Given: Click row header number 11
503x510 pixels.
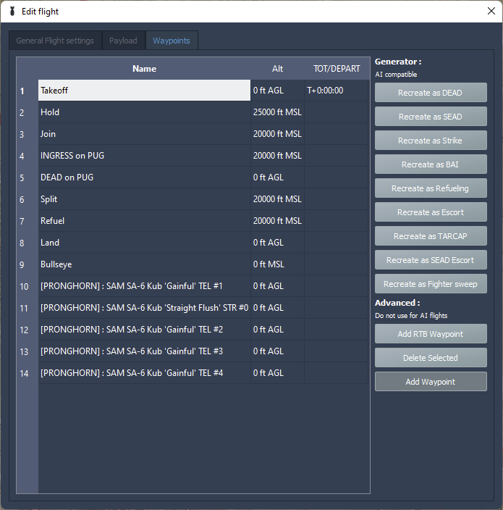Looking at the screenshot, I should coord(28,308).
